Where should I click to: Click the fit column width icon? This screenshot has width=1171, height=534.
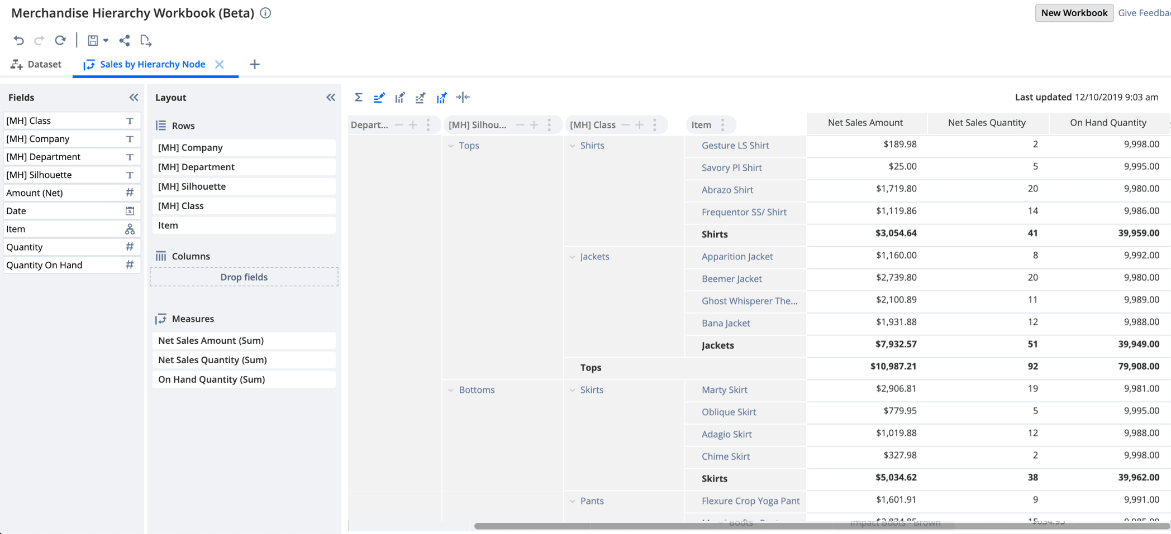[463, 97]
